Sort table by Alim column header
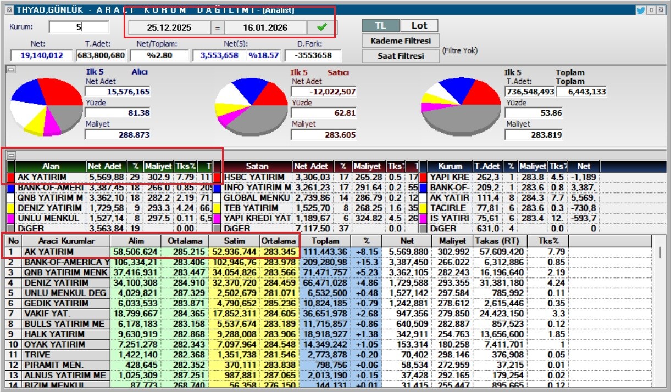This screenshot has width=671, height=392. click(136, 241)
